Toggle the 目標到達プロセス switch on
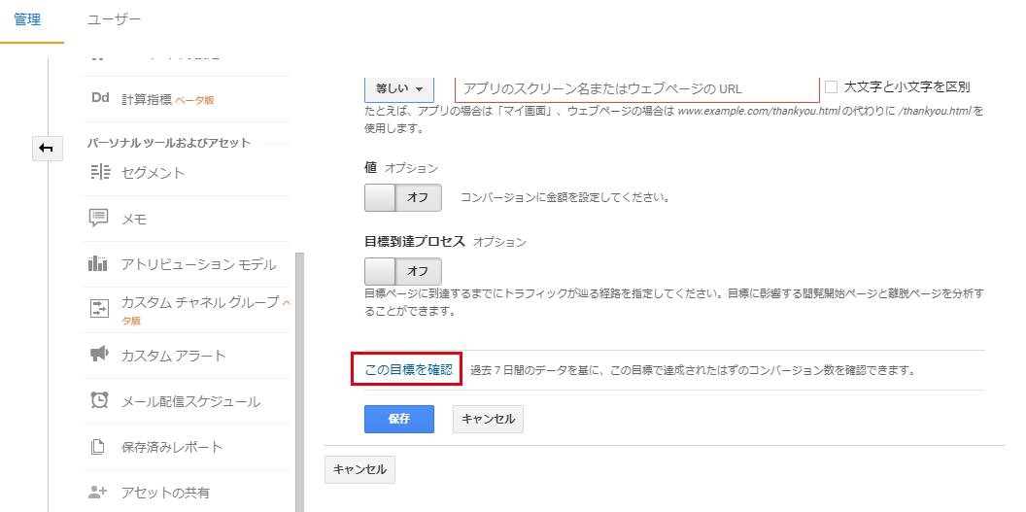Image resolution: width=1026 pixels, height=512 pixels. pos(402,270)
